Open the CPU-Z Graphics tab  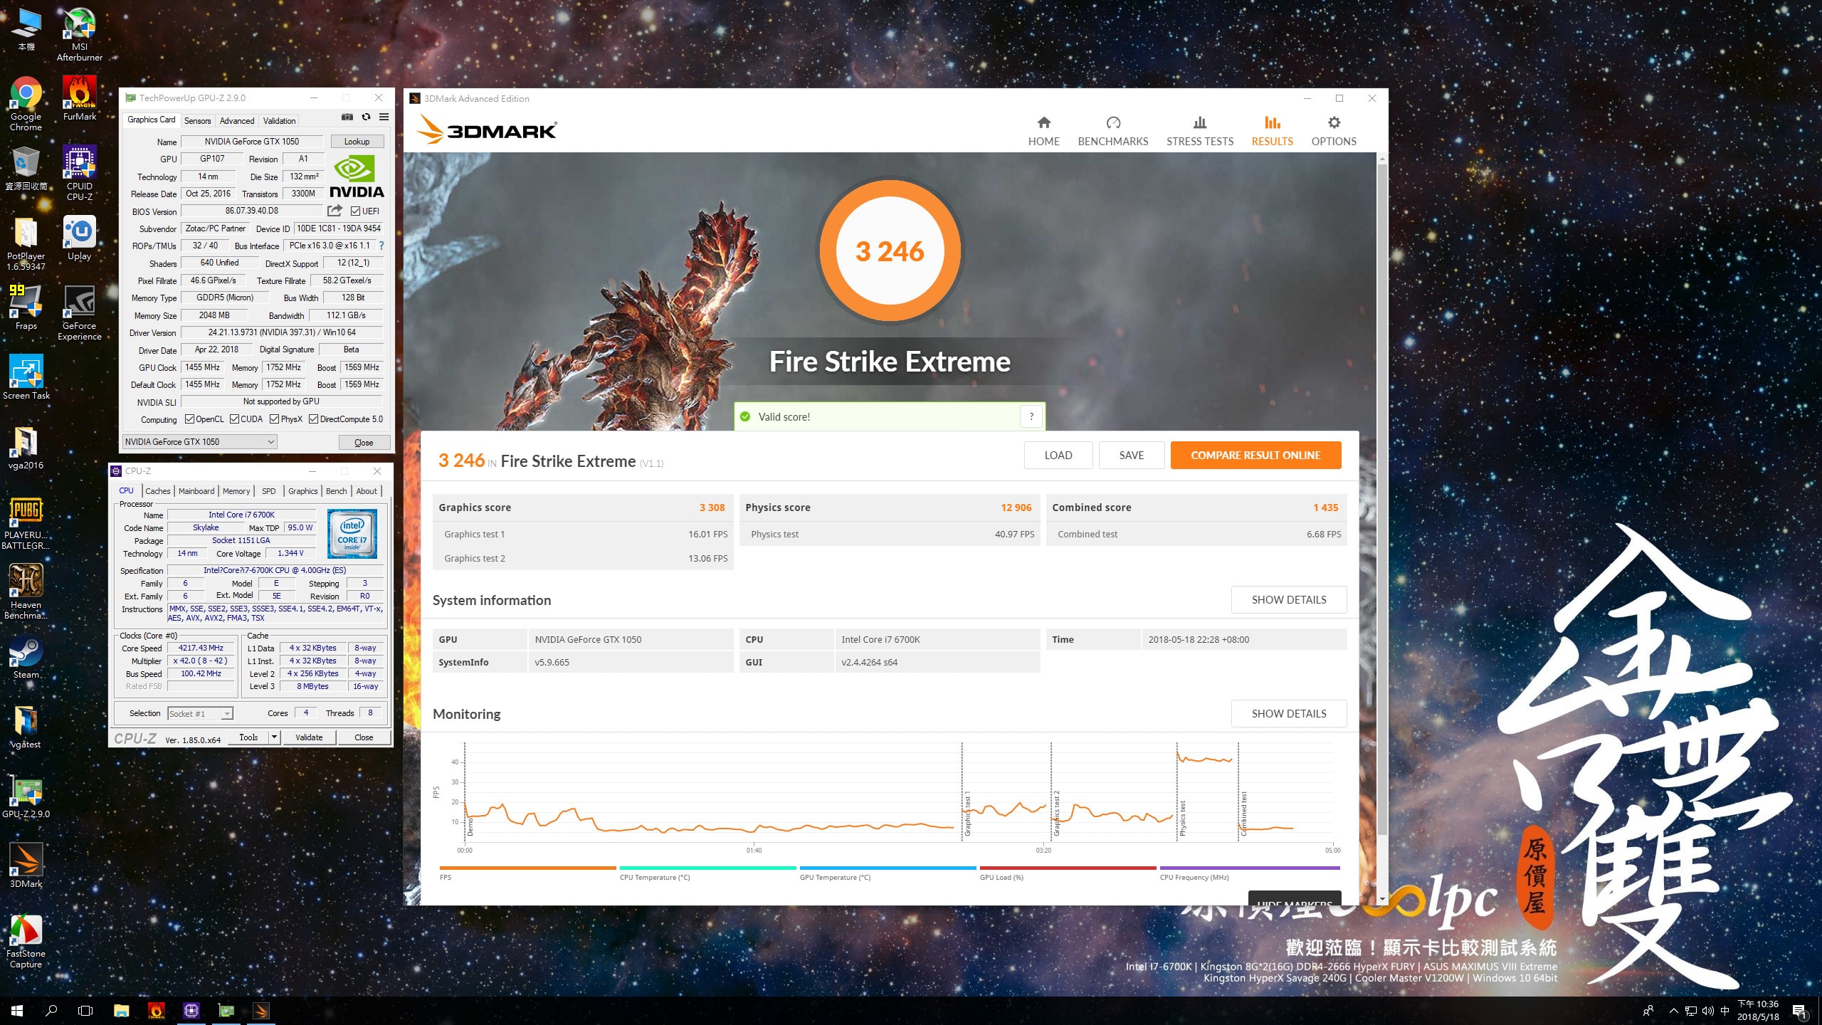pyautogui.click(x=302, y=491)
